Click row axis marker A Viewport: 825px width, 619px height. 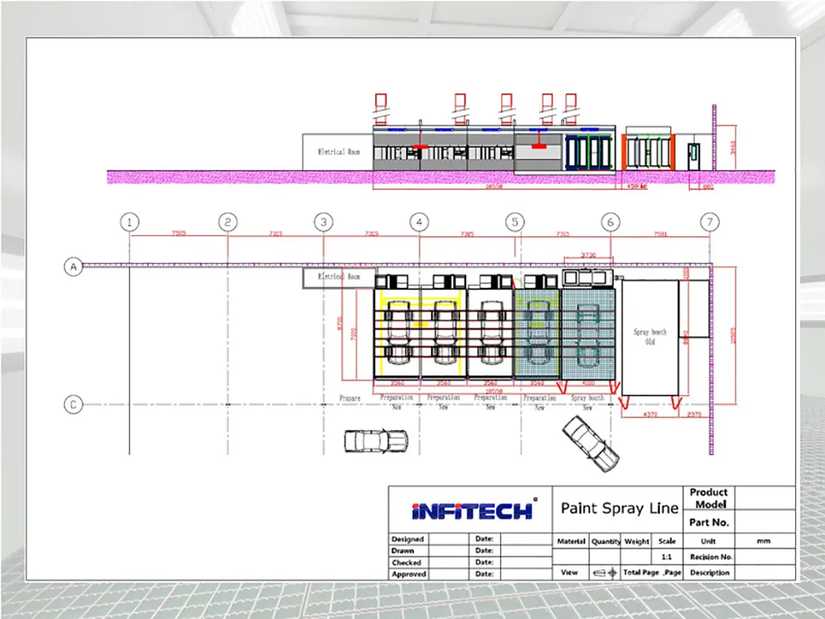click(72, 267)
